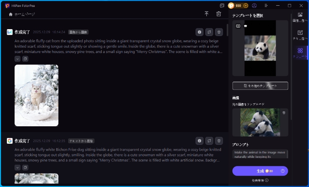Copy the cat prompt text
Image resolution: width=309 pixels, height=187 pixels.
pos(25,59)
